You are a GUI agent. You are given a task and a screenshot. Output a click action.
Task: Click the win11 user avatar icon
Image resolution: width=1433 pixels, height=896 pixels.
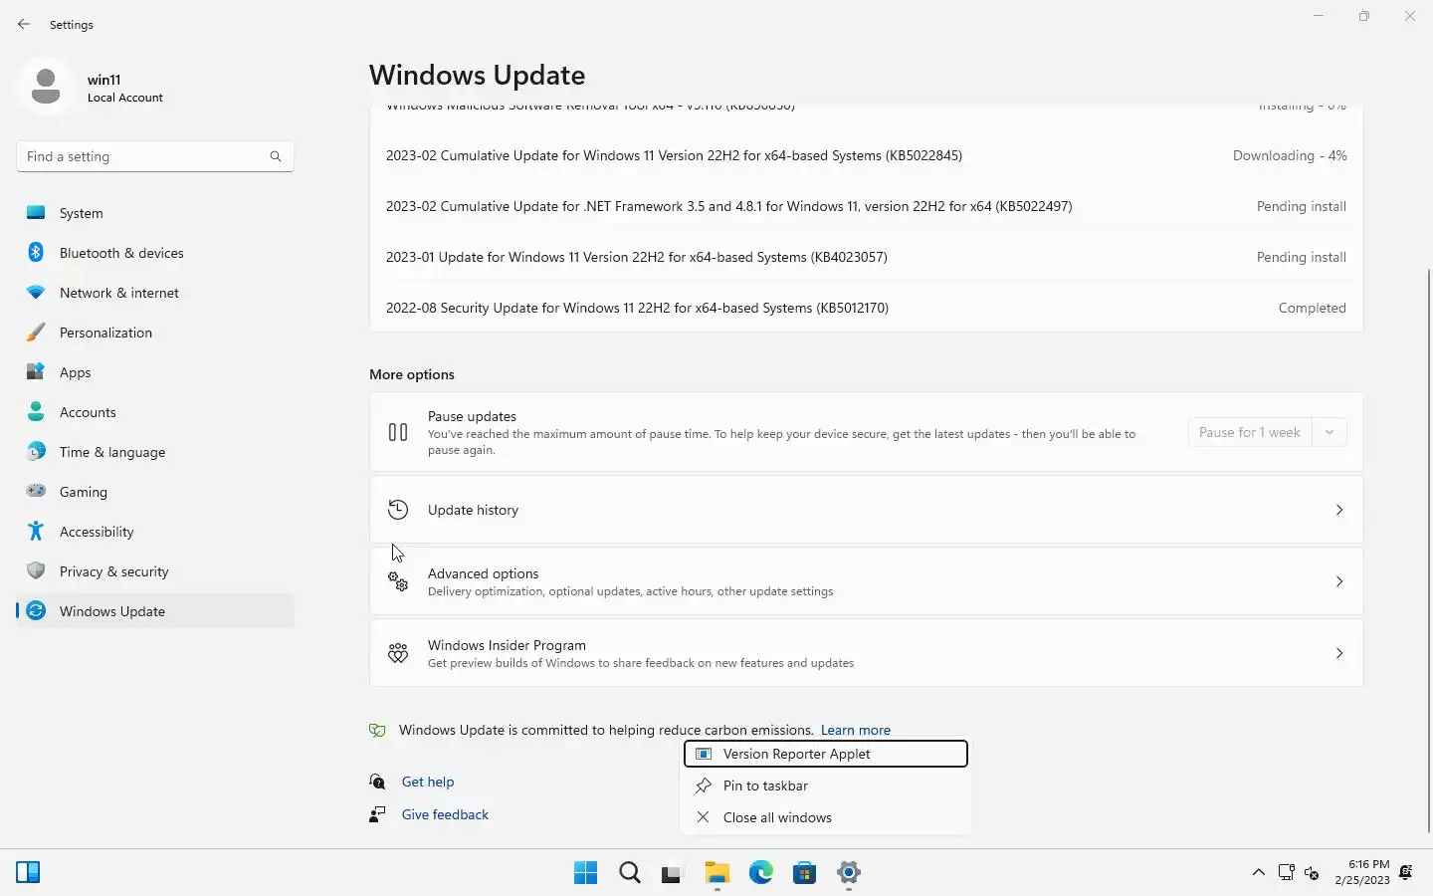tap(46, 87)
